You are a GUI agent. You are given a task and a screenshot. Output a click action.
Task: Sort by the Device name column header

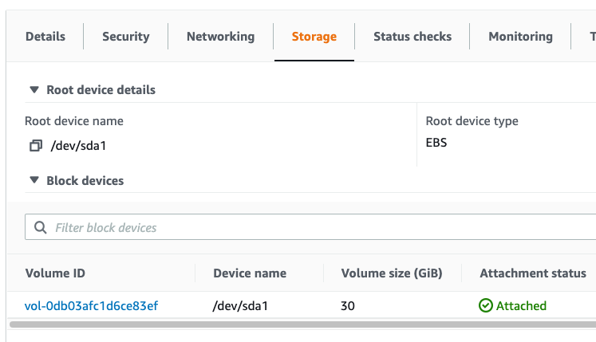250,273
